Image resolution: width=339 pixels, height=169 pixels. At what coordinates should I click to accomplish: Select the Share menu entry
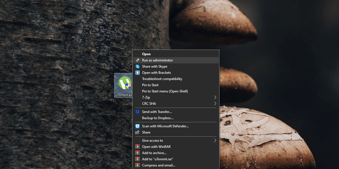pos(176,132)
